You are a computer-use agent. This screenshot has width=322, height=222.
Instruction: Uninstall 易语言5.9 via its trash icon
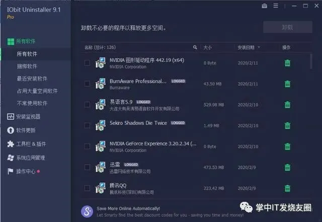pos(287,105)
